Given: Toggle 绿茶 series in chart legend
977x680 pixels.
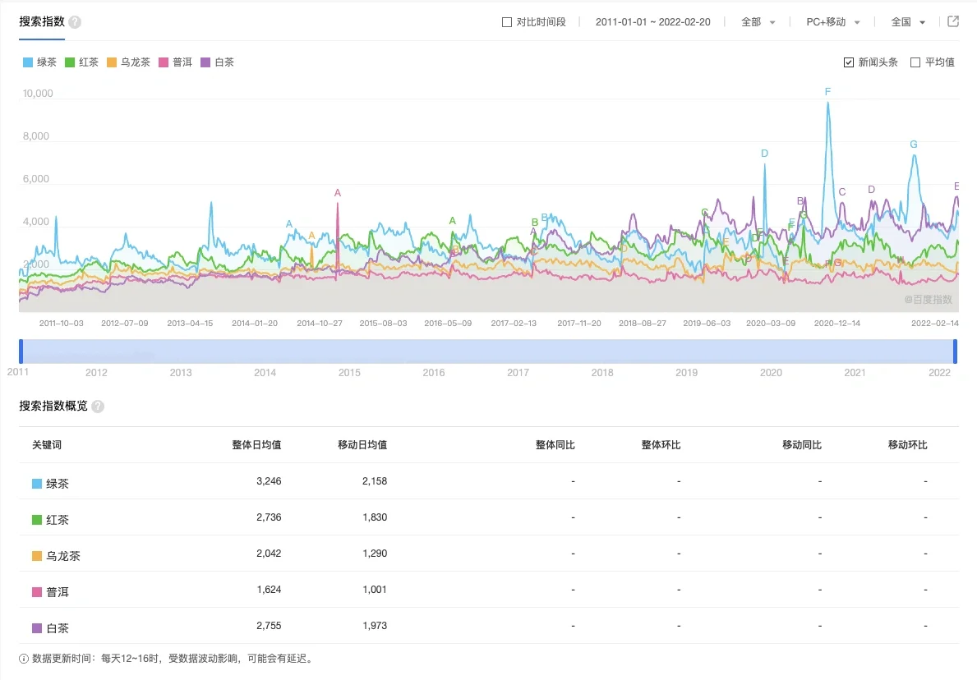Looking at the screenshot, I should (x=40, y=62).
